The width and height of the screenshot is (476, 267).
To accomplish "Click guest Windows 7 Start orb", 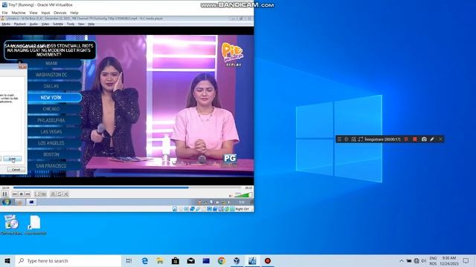I will click(x=7, y=202).
